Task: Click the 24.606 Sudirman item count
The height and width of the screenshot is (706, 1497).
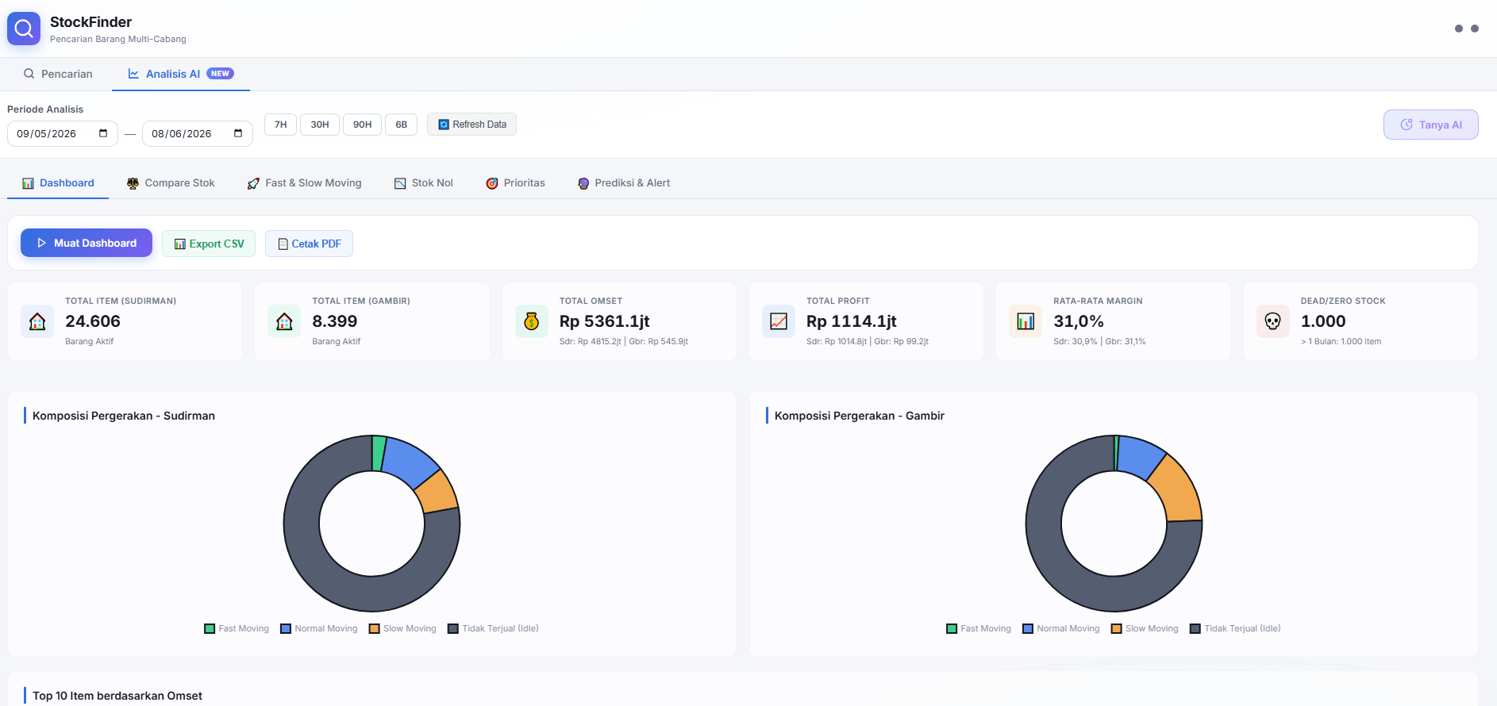Action: pos(93,321)
